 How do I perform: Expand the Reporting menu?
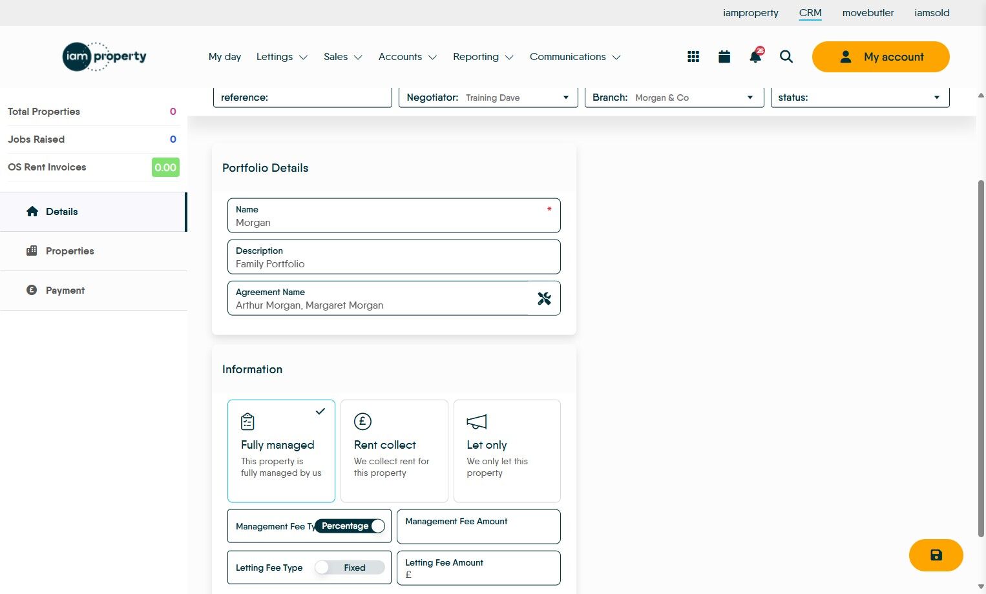click(x=483, y=57)
